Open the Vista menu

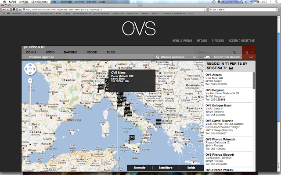click(x=54, y=2)
